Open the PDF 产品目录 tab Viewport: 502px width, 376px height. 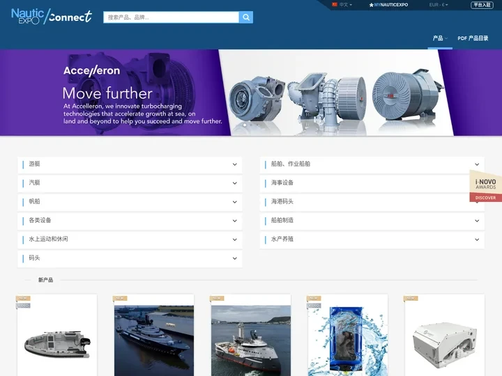coord(473,38)
